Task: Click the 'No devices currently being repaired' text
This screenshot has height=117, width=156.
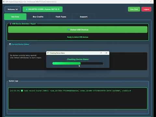Action: click(23, 55)
